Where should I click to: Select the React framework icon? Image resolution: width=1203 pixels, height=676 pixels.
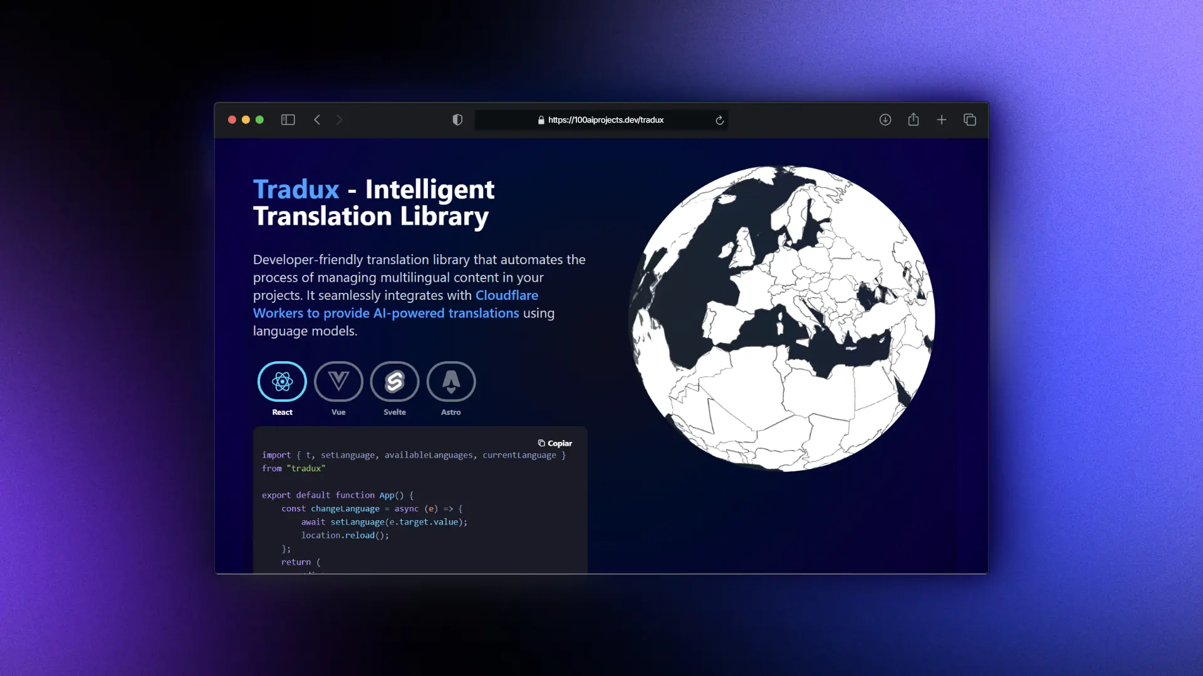(x=282, y=381)
